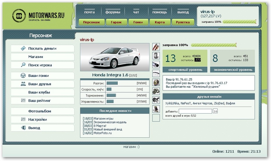Click the steering wheel icon beside Ваши гонки
Screen dimensions: 271x161
pyautogui.click(x=23, y=75)
